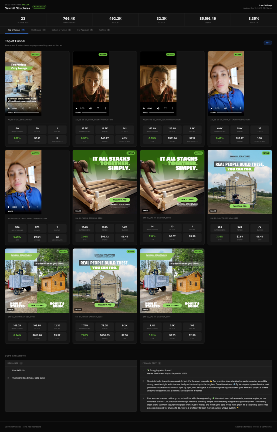Click fullscreen icon on the 15.6K impressions video
The image size is (277, 432).
click(98, 109)
